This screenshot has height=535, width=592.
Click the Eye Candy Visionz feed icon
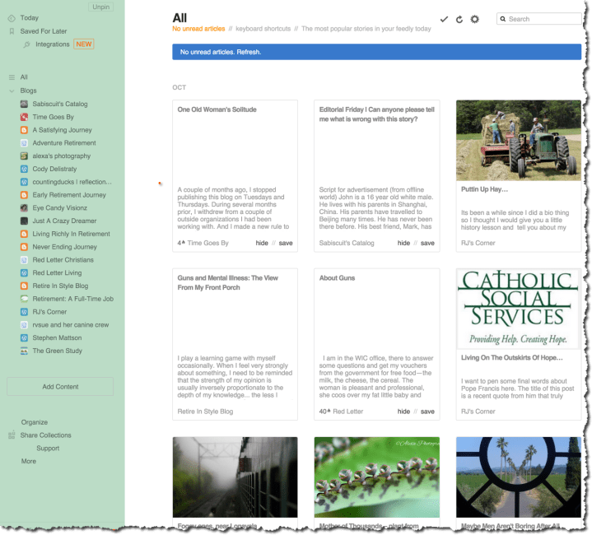[x=25, y=208]
